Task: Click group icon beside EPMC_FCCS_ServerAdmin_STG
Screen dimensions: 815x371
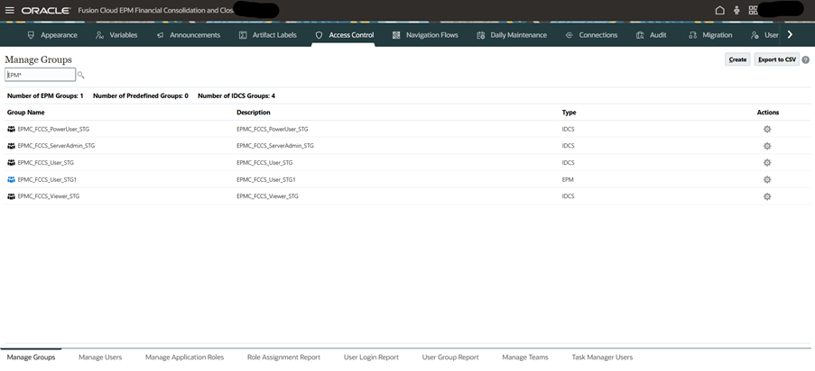Action: [12, 146]
